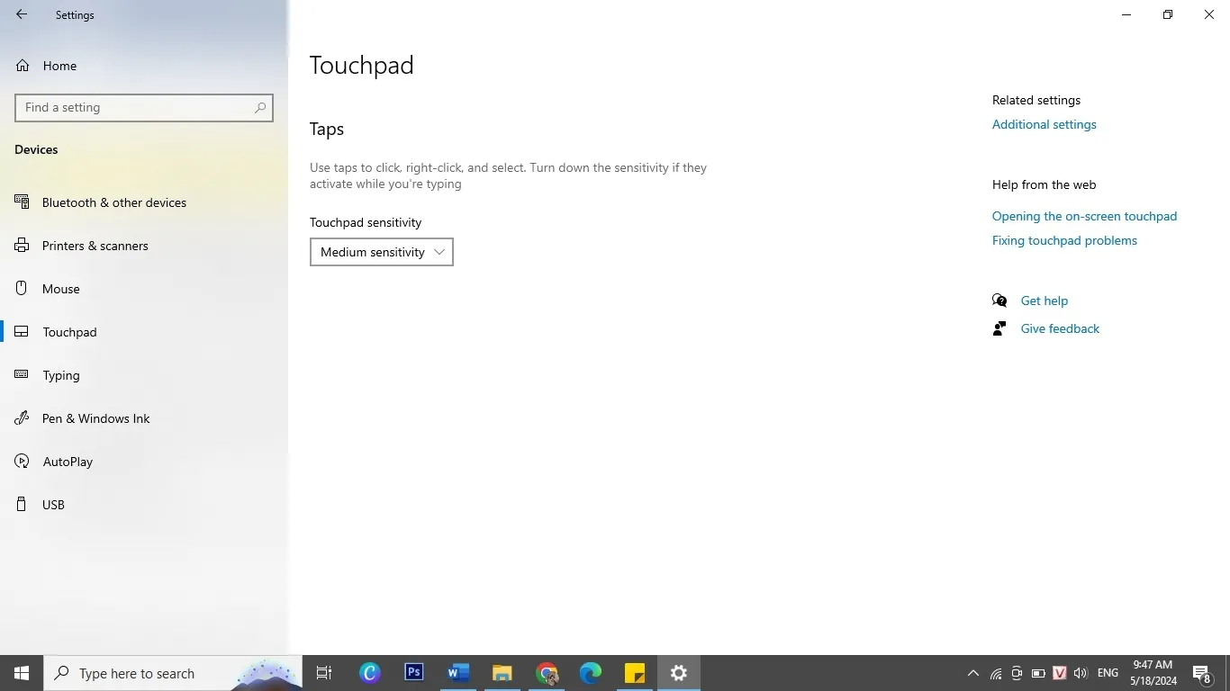Select the AutoPlay settings section
The height and width of the screenshot is (691, 1230).
68,462
